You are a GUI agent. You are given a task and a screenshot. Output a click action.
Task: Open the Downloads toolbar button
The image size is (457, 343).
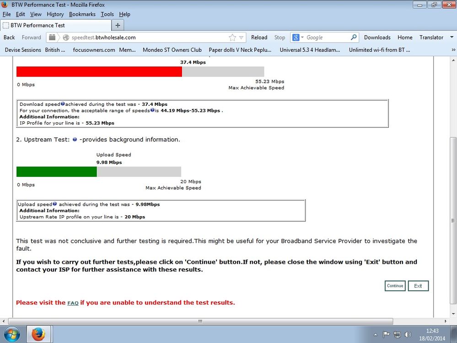pyautogui.click(x=377, y=38)
